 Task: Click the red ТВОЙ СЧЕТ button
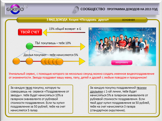click(x=30, y=32)
